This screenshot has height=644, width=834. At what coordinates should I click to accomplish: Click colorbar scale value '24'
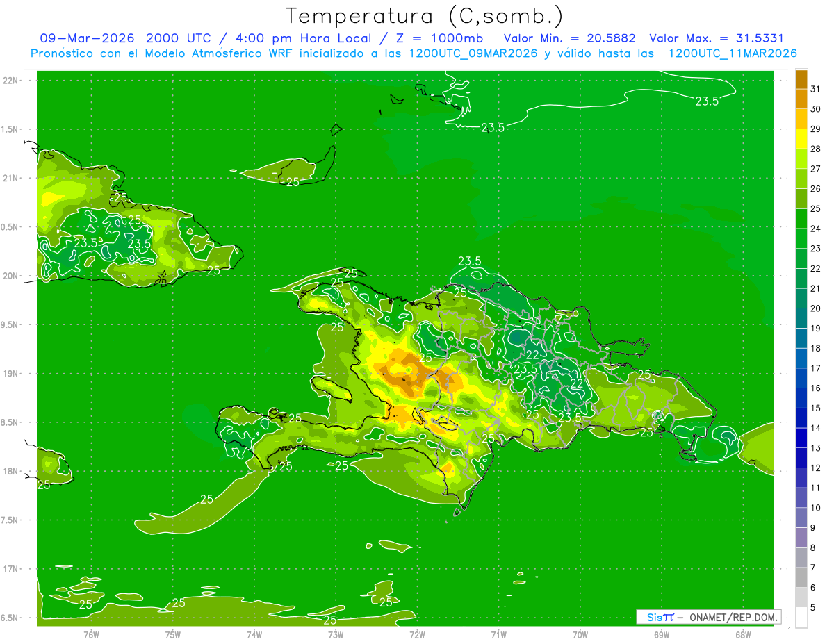tap(816, 229)
